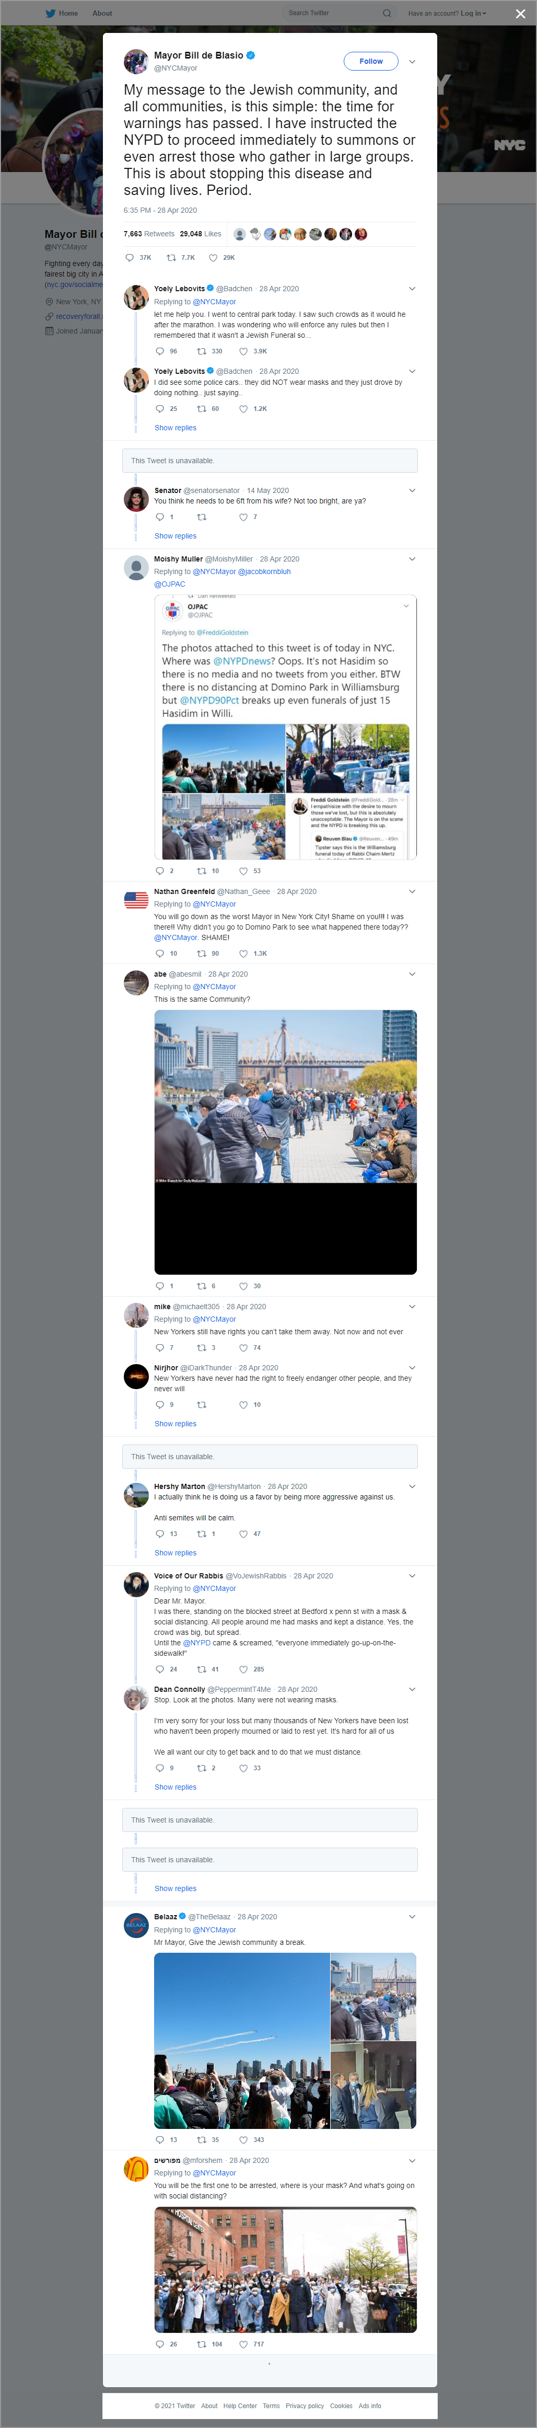Viewport: 537px width, 2428px height.
Task: Open Belaaz flyover large photo
Action: [242, 2041]
